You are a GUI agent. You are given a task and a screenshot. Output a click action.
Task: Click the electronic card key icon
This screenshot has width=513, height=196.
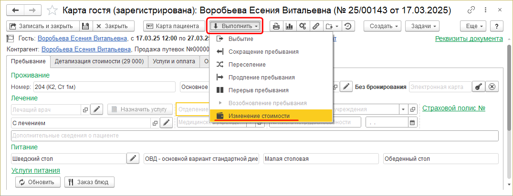click(x=479, y=87)
